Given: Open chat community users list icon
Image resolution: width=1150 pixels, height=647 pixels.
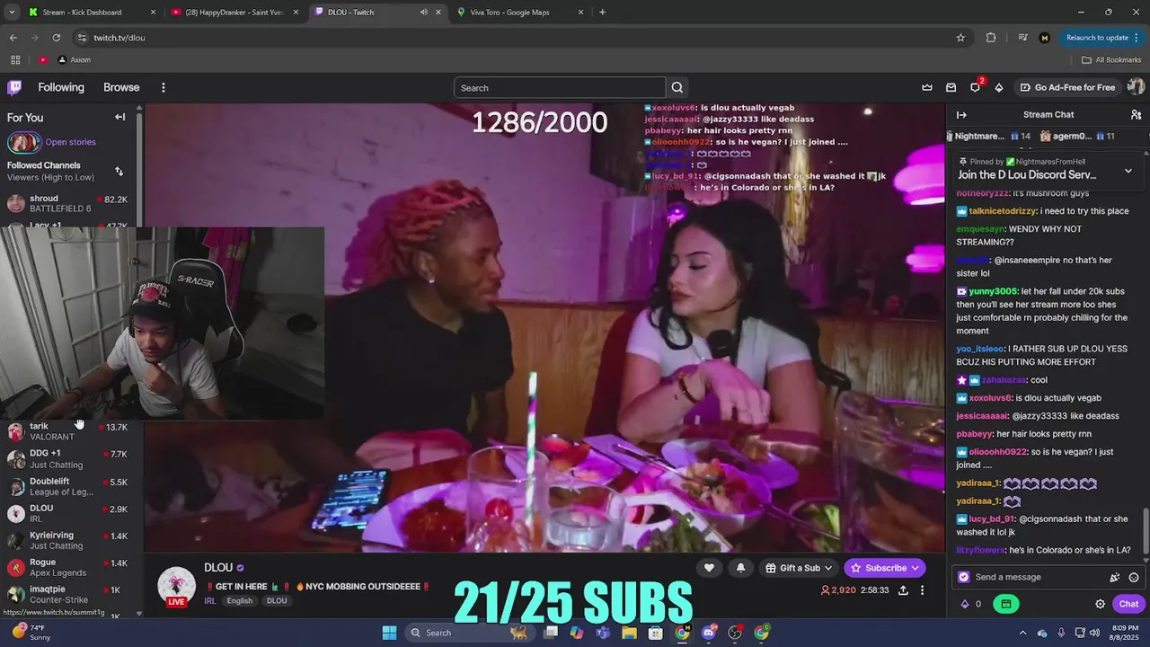Looking at the screenshot, I should click(x=1136, y=115).
